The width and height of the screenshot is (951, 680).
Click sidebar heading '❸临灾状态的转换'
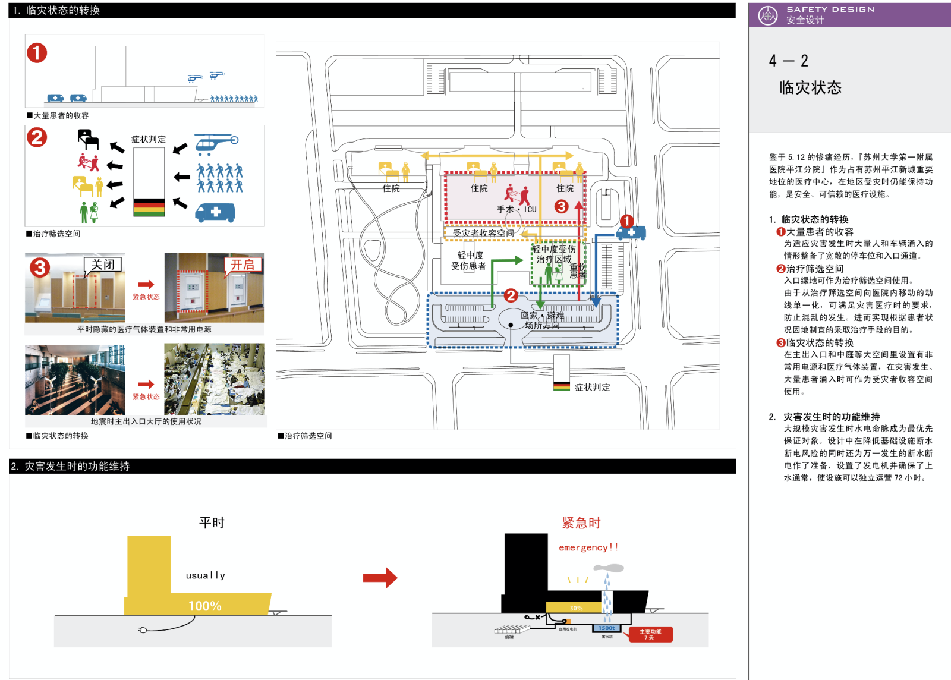(x=815, y=342)
